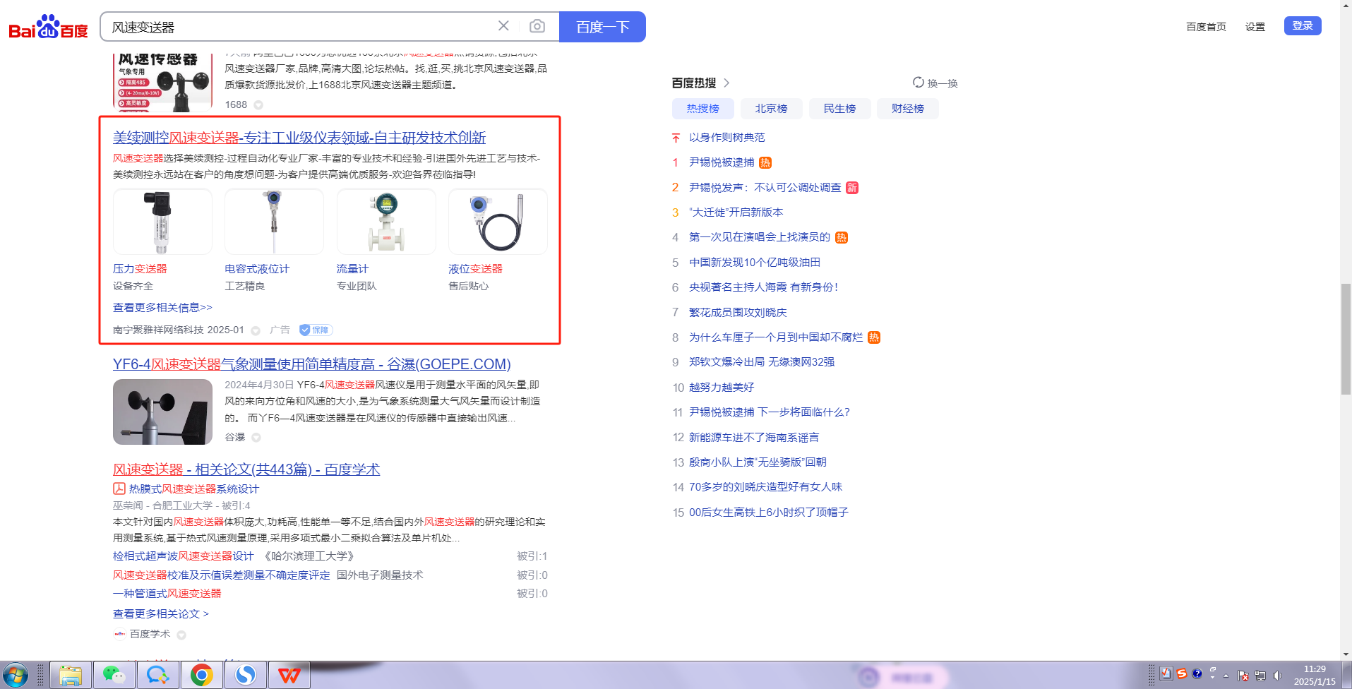Open WPS Office from the taskbar
The width and height of the screenshot is (1352, 689).
(x=289, y=676)
